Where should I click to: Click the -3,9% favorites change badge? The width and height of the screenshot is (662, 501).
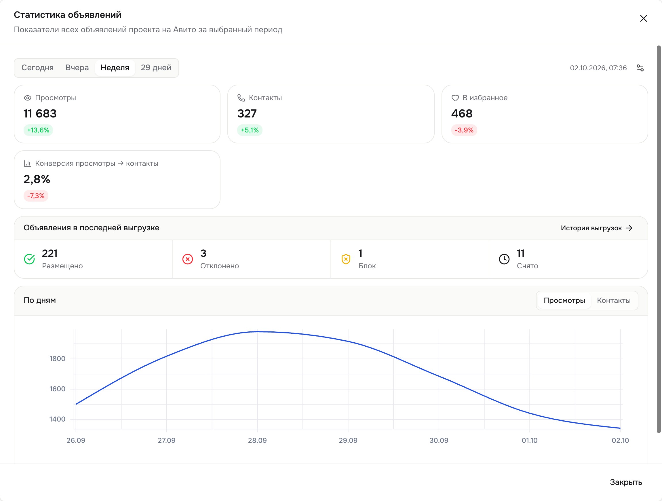tap(464, 130)
